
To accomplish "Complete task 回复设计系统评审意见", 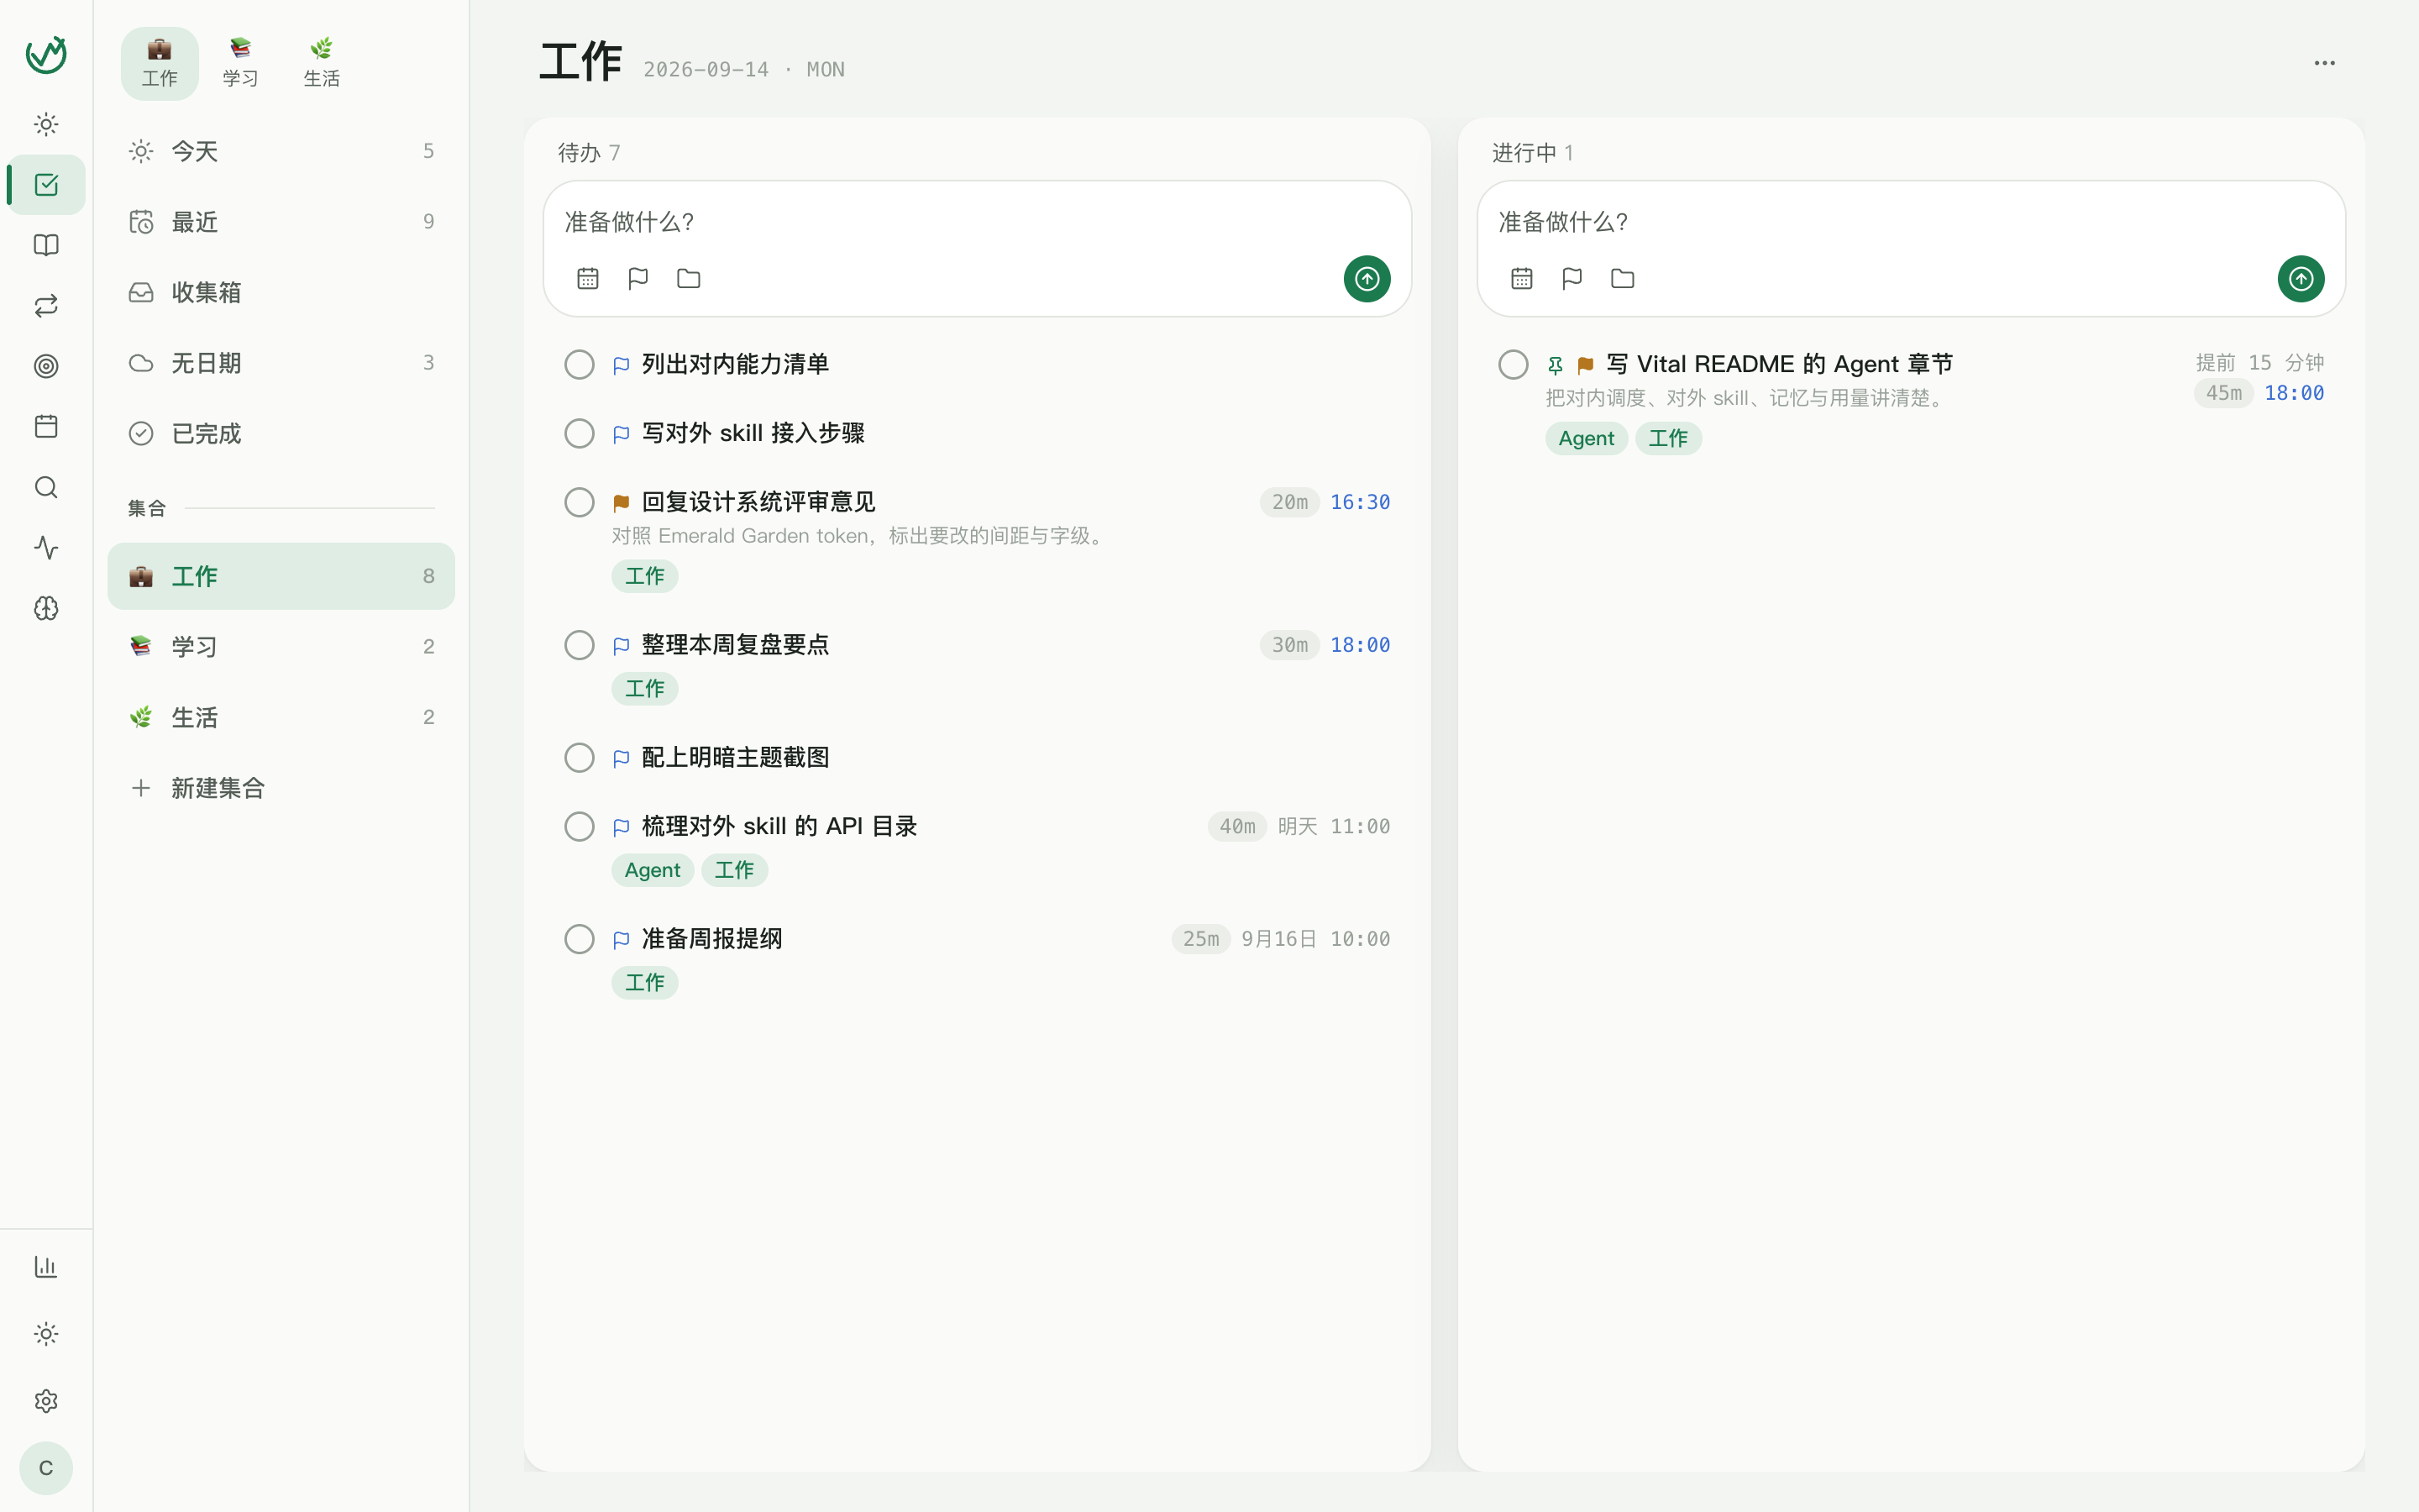I will point(579,502).
